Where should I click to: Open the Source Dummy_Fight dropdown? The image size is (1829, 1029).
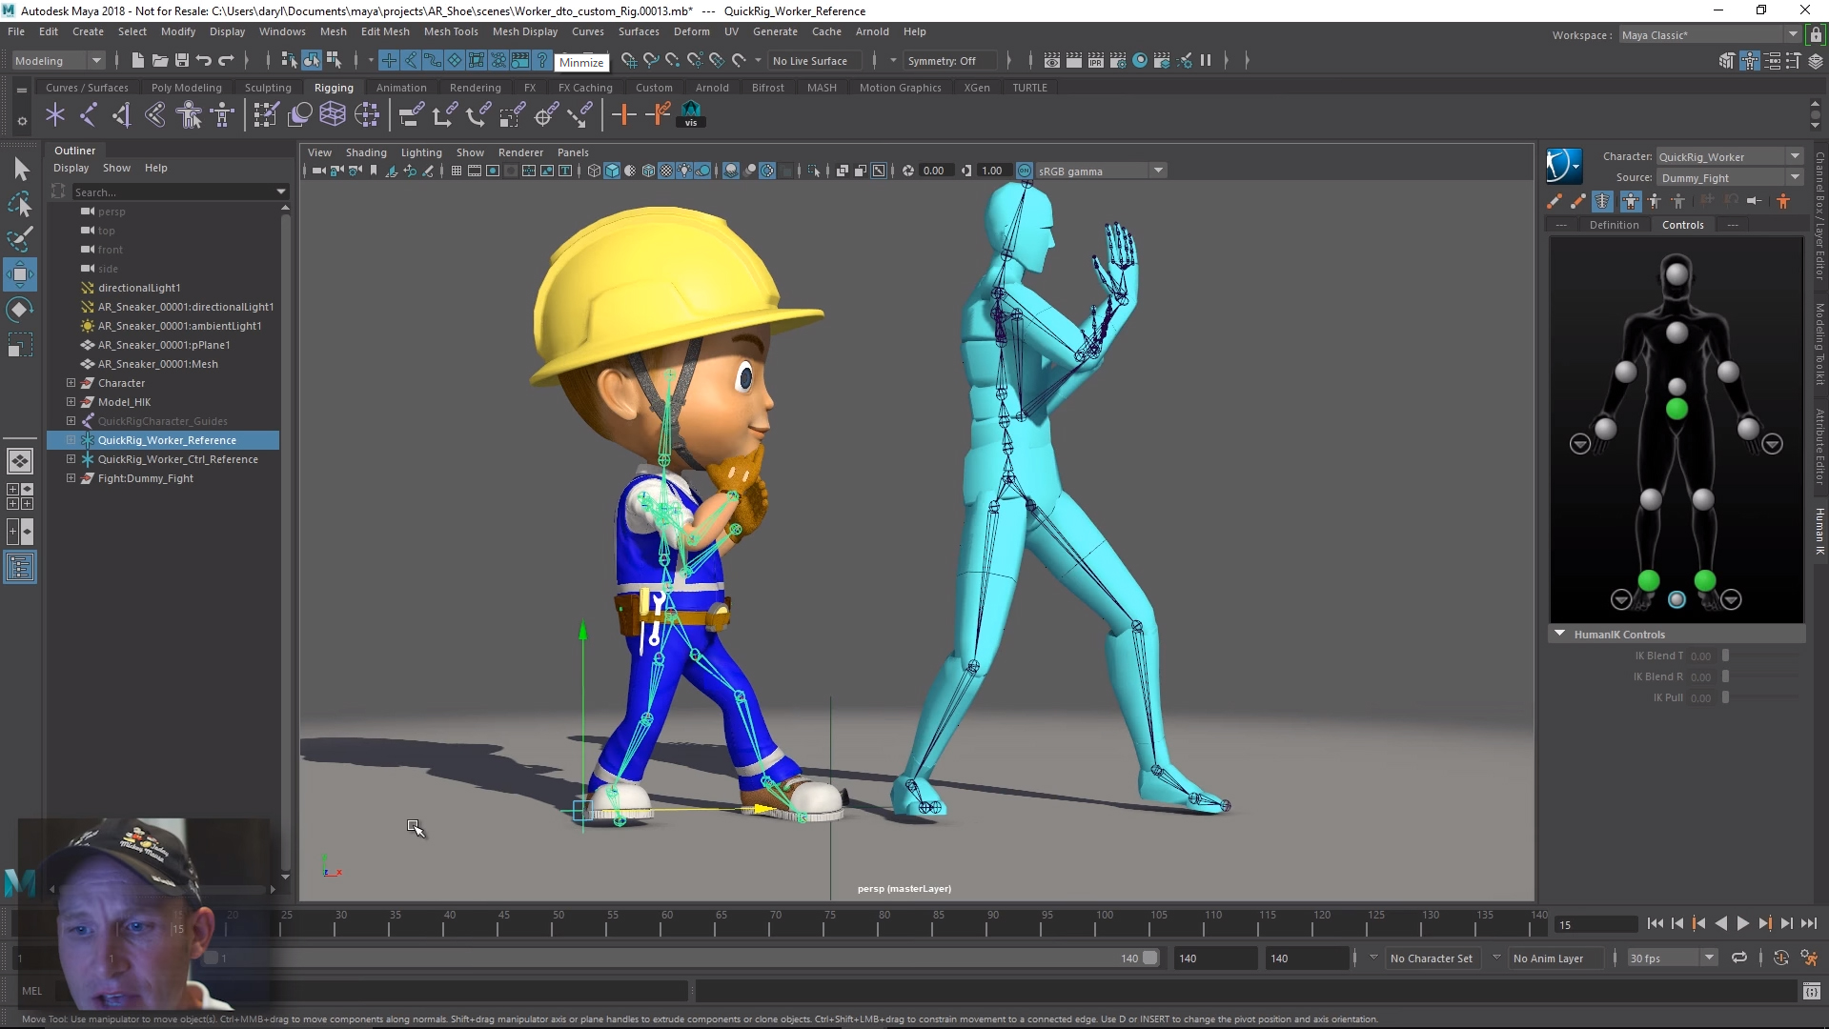(1729, 178)
